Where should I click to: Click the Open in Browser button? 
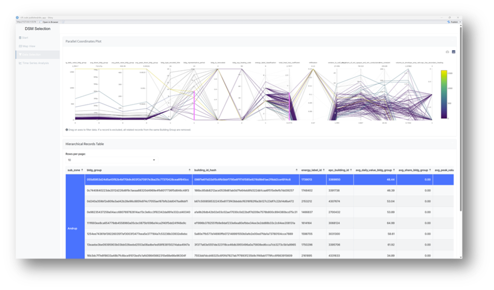(x=50, y=22)
